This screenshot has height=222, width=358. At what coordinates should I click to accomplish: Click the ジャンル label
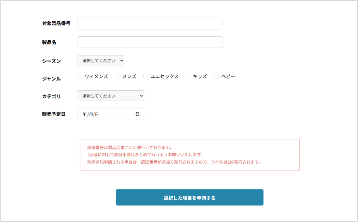(51, 78)
